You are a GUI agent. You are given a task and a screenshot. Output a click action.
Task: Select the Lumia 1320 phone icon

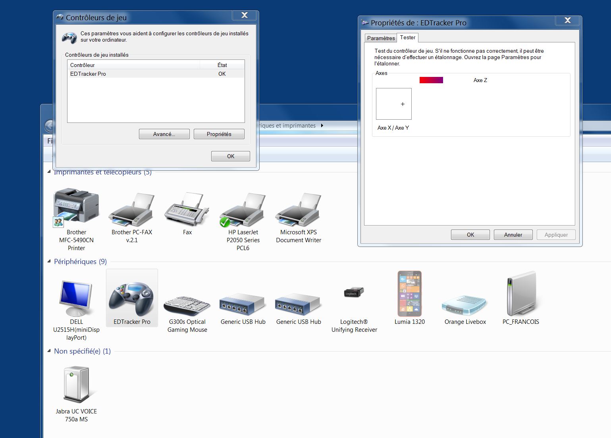[x=410, y=294]
